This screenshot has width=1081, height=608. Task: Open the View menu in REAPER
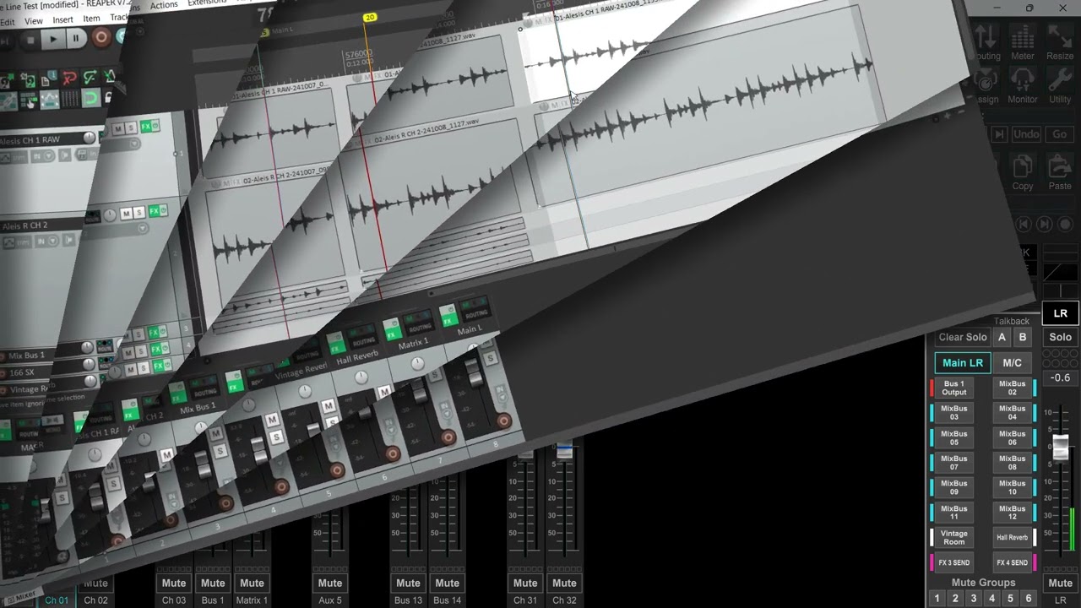pyautogui.click(x=34, y=20)
